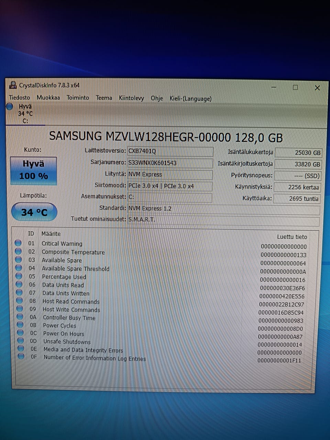Select the Data Units Read attribute text

tap(63, 285)
